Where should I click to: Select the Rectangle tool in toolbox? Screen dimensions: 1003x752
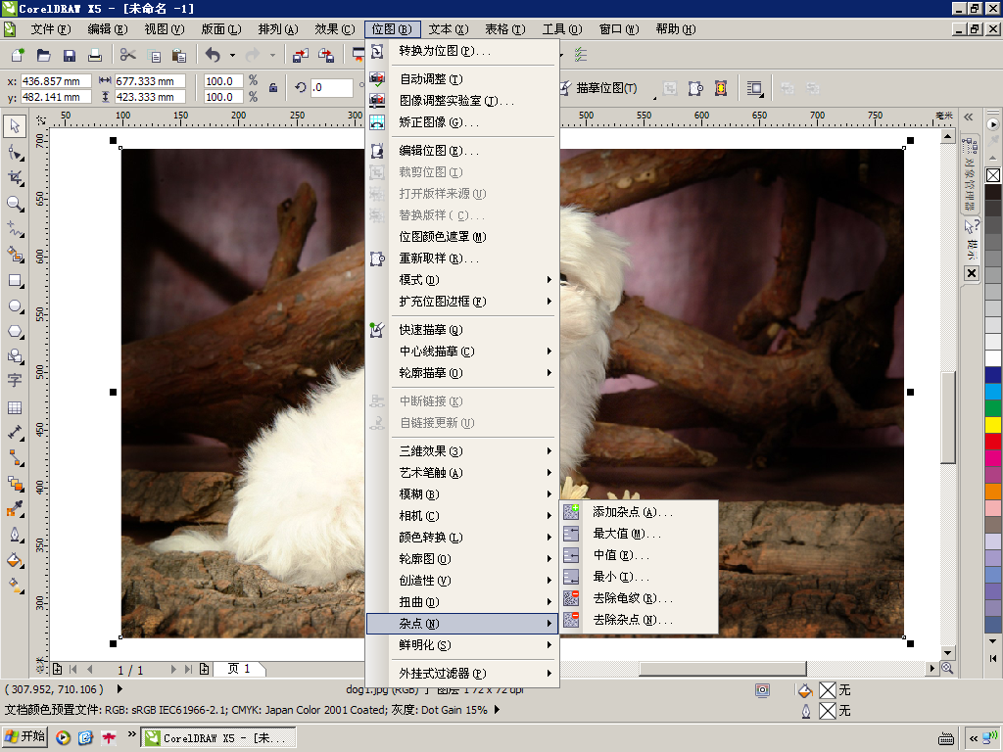click(x=15, y=281)
